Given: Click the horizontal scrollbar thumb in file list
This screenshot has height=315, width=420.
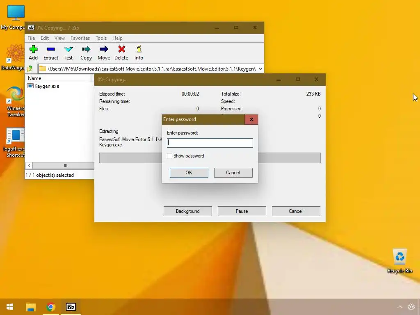Looking at the screenshot, I should (64, 166).
